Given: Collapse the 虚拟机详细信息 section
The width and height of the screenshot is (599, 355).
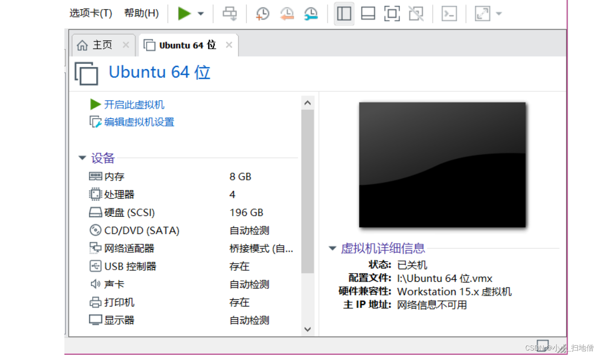Looking at the screenshot, I should click(332, 248).
